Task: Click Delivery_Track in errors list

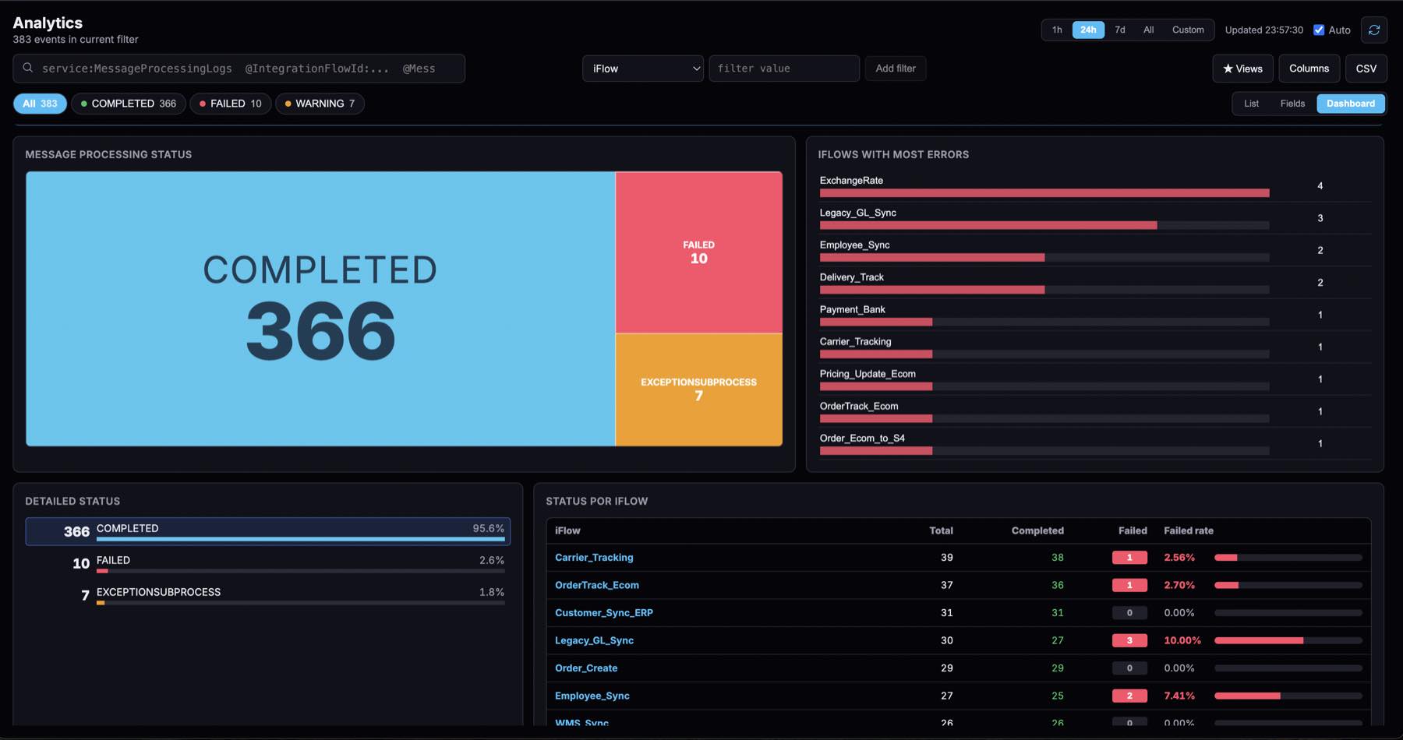Action: [x=851, y=277]
